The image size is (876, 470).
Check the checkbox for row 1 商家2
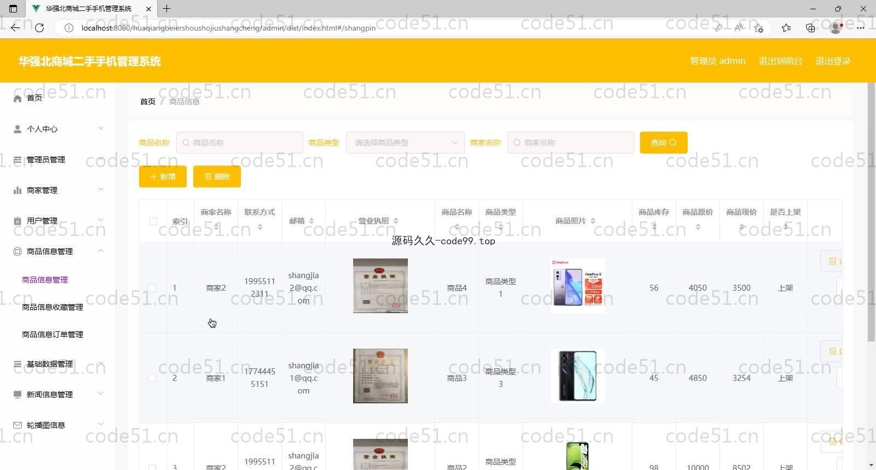(152, 288)
